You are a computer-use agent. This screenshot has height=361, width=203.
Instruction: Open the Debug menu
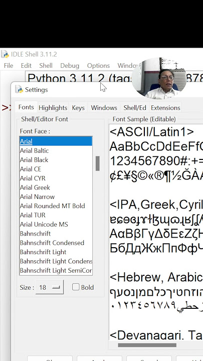(70, 66)
